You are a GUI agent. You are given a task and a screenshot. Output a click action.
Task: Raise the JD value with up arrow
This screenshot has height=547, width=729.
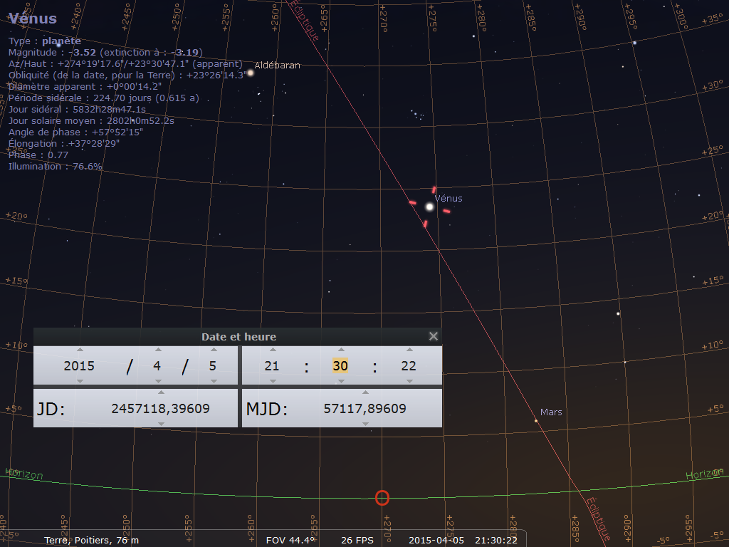pyautogui.click(x=161, y=392)
